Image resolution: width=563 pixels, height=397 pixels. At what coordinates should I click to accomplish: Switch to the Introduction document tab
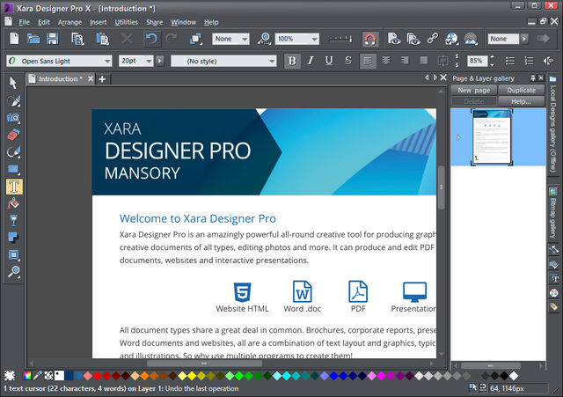[x=60, y=79]
